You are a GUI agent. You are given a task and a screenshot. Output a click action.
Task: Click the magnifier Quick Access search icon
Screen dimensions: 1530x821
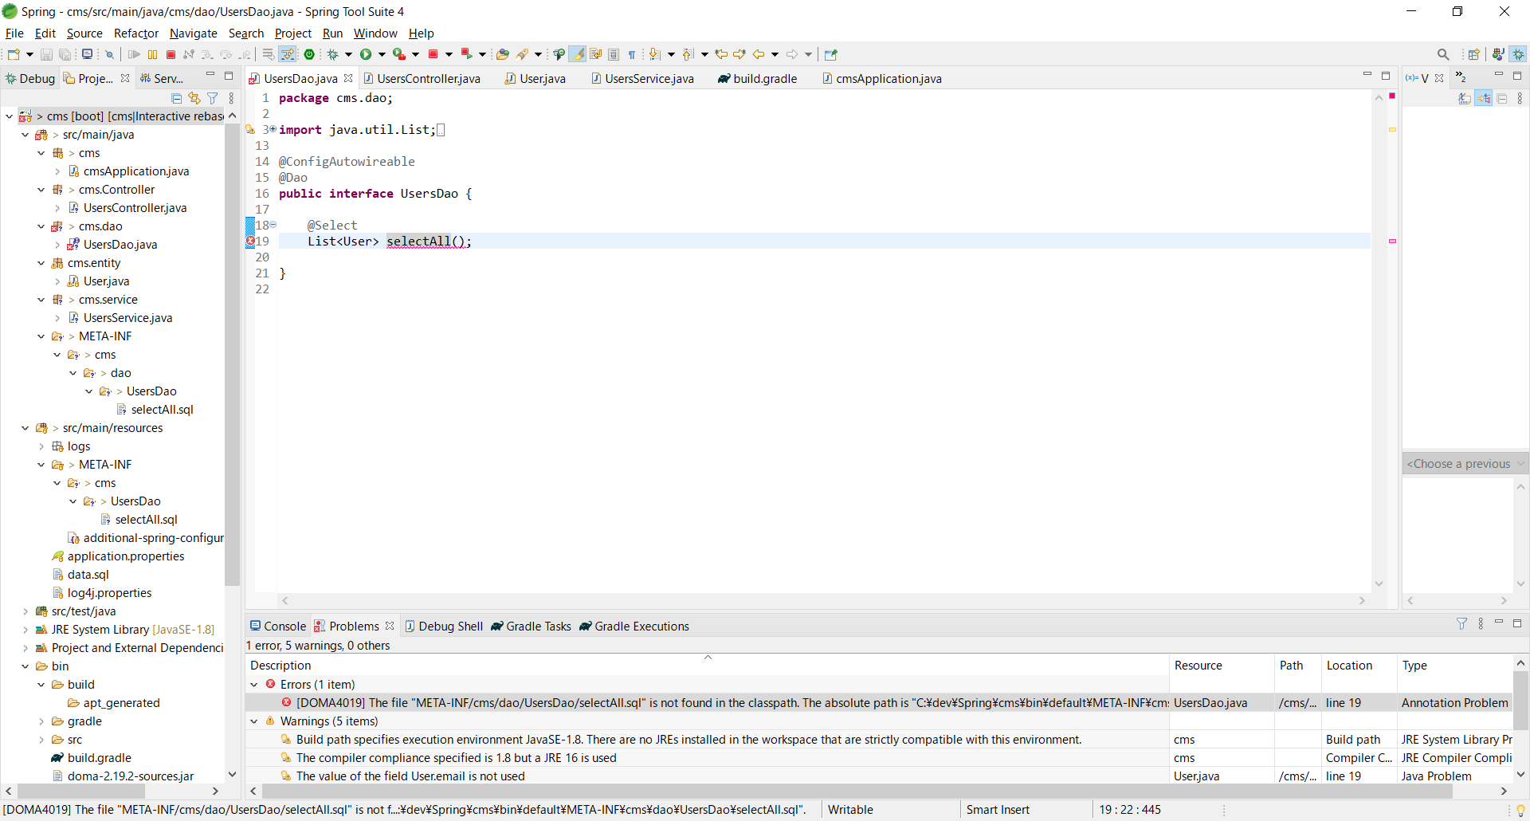click(x=1443, y=54)
